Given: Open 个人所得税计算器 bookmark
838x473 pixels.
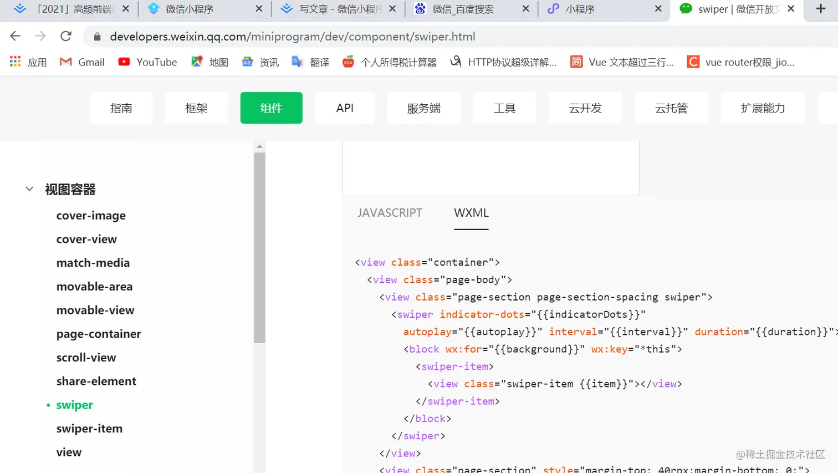Looking at the screenshot, I should [390, 62].
